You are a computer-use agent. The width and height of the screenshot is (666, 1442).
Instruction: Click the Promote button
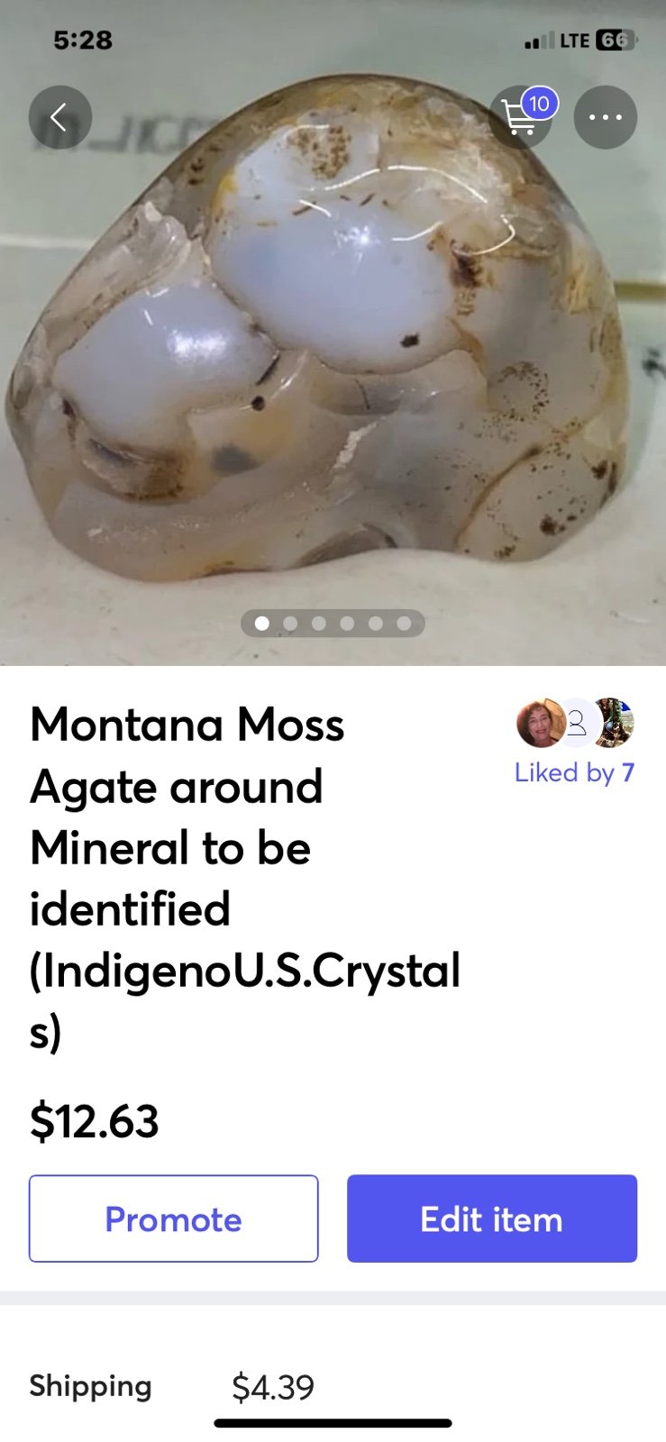pyautogui.click(x=173, y=1218)
